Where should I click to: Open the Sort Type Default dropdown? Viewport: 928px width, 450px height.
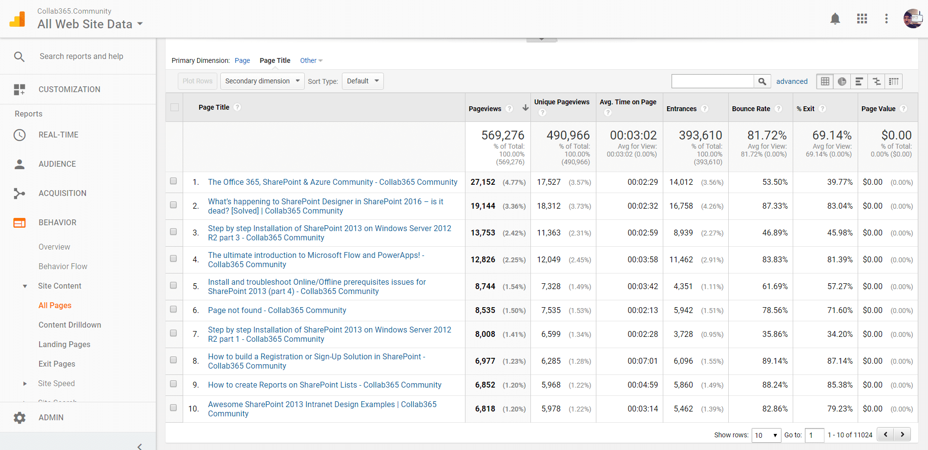pyautogui.click(x=362, y=81)
